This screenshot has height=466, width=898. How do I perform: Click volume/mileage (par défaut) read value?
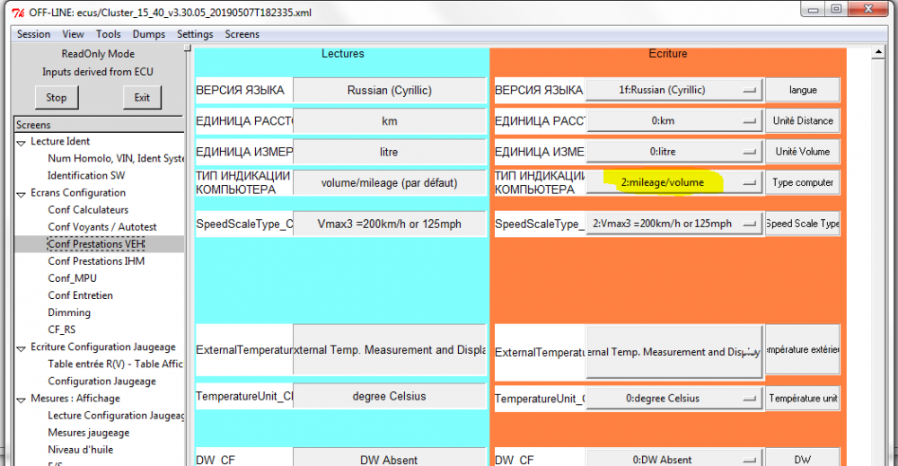[390, 183]
